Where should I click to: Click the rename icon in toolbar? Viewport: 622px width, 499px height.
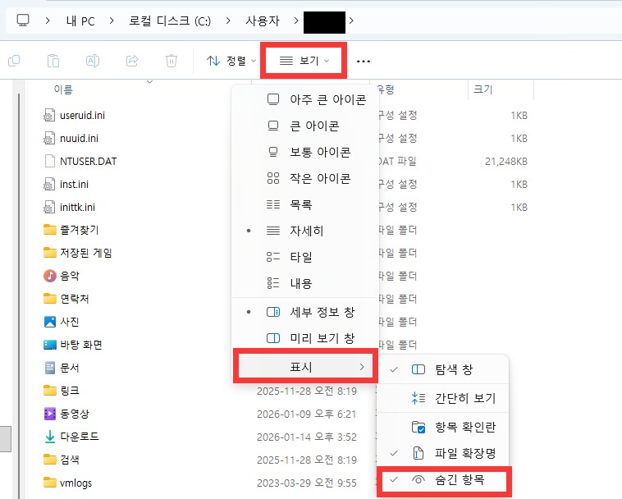(93, 61)
